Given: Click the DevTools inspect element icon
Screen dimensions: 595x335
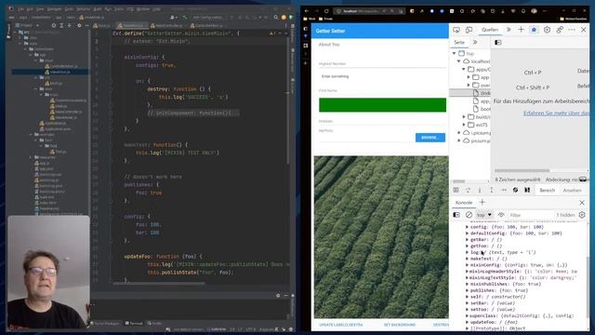Looking at the screenshot, I should (456, 30).
